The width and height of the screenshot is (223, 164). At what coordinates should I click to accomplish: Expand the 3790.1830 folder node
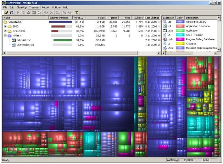(5, 31)
